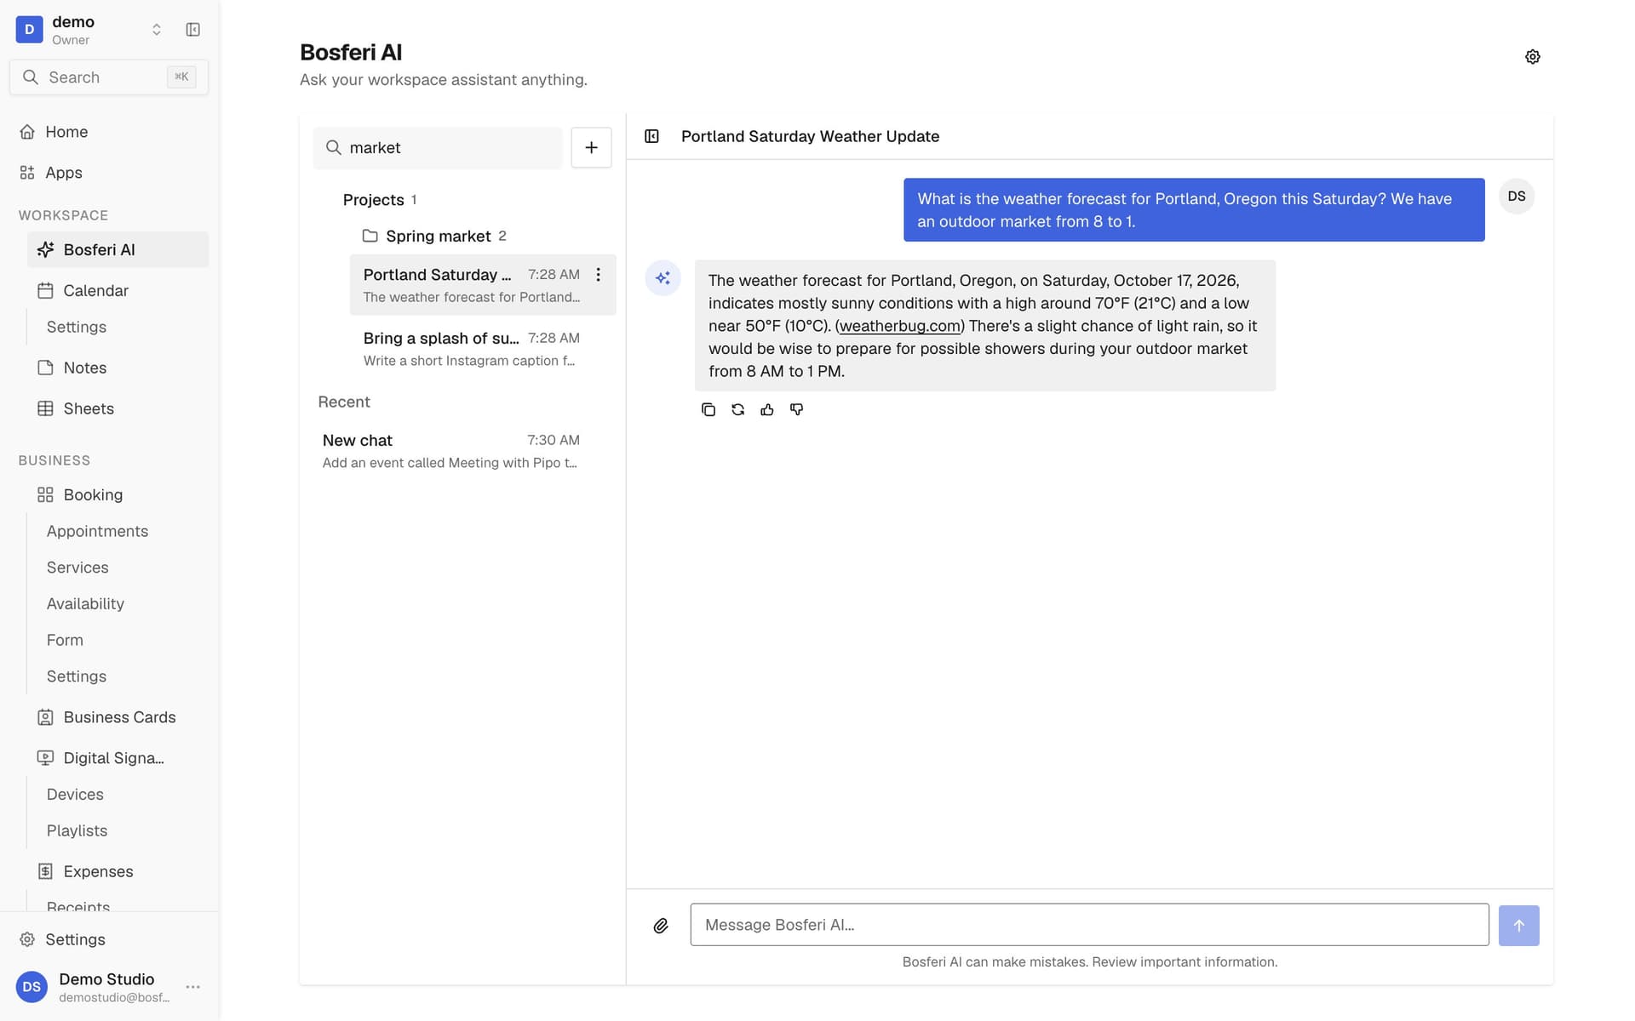Screen dimensions: 1635x1021
Task: Follow the weatherbug.com link
Action: coord(900,326)
